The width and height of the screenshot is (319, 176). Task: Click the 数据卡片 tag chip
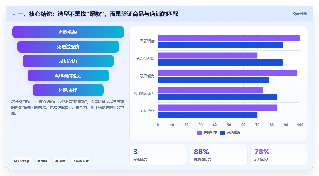click(x=81, y=161)
